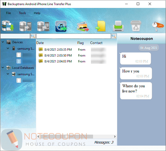Click the message search input field

(x=73, y=36)
